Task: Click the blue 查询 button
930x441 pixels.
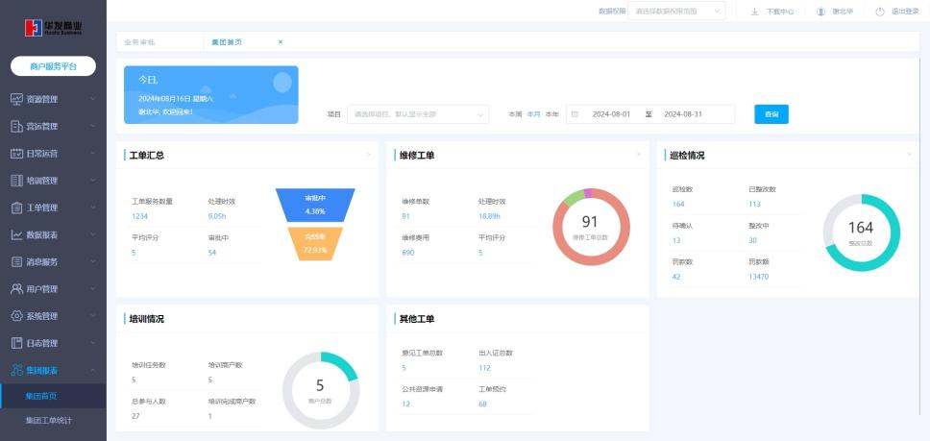Action: (771, 114)
